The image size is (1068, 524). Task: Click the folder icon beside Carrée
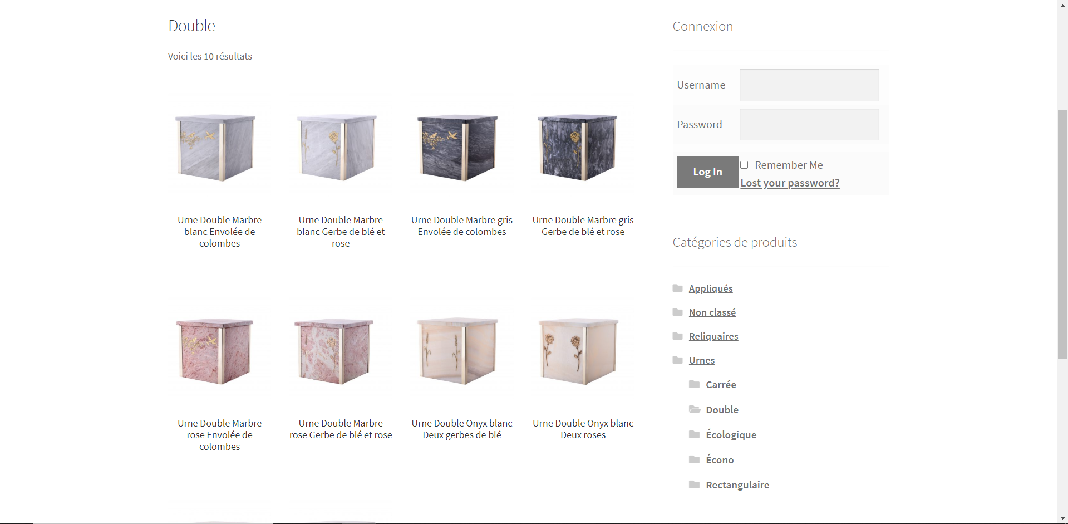pyautogui.click(x=694, y=384)
